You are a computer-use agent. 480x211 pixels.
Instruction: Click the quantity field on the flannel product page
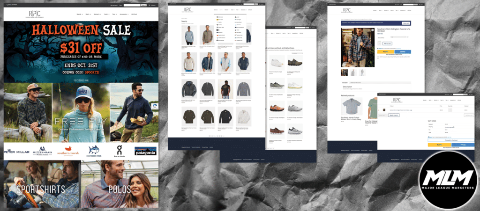pyautogui.click(x=379, y=44)
